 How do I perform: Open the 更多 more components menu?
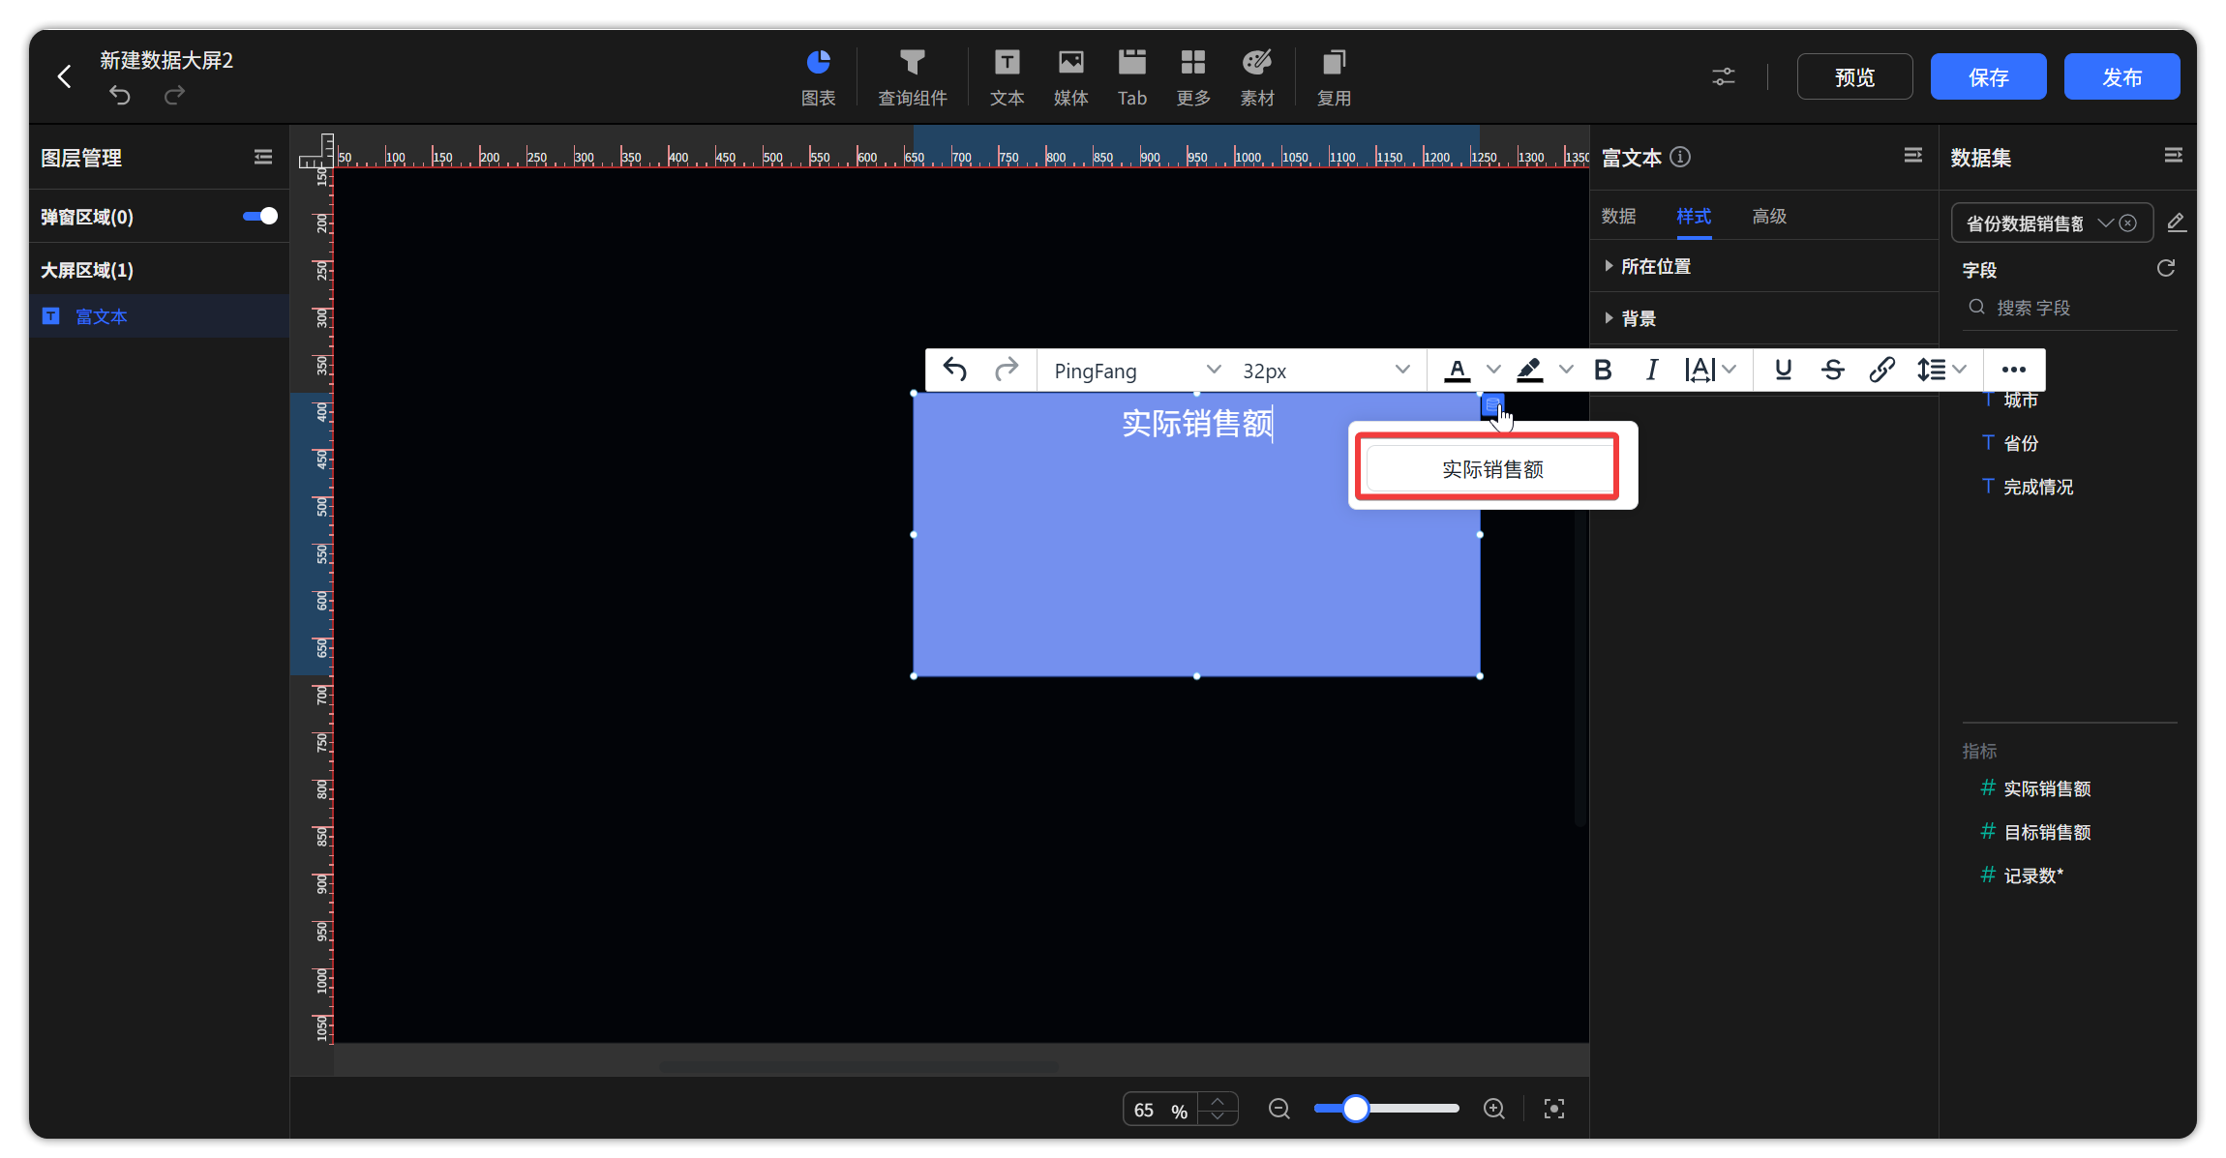click(x=1193, y=77)
